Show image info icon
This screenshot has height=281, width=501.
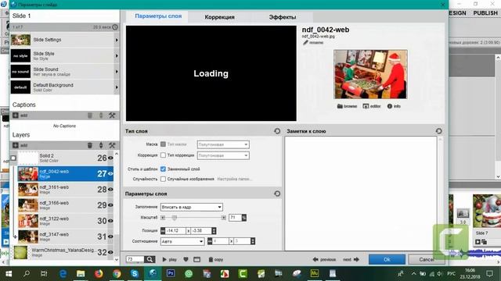click(390, 106)
